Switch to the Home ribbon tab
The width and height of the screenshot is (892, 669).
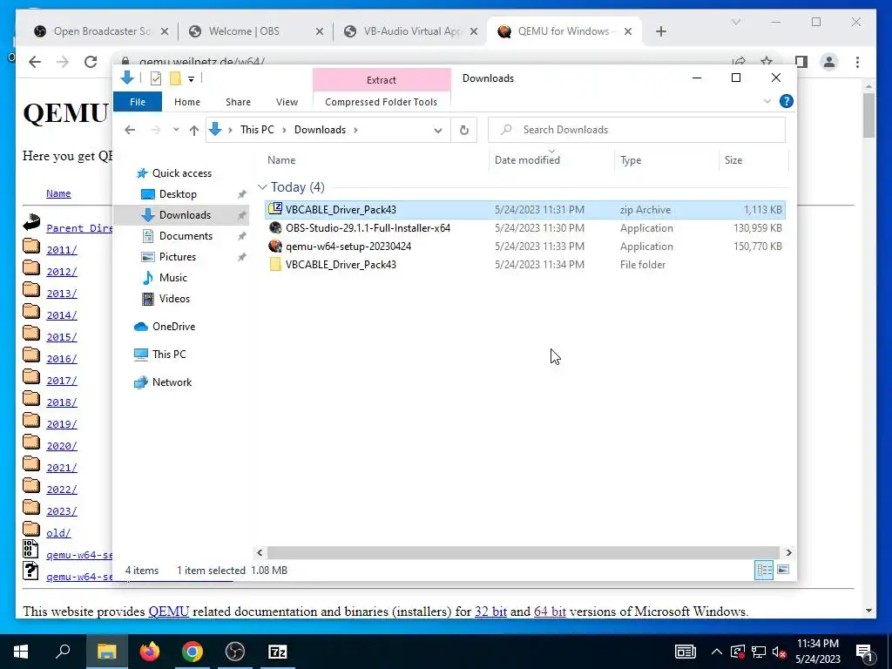187,102
